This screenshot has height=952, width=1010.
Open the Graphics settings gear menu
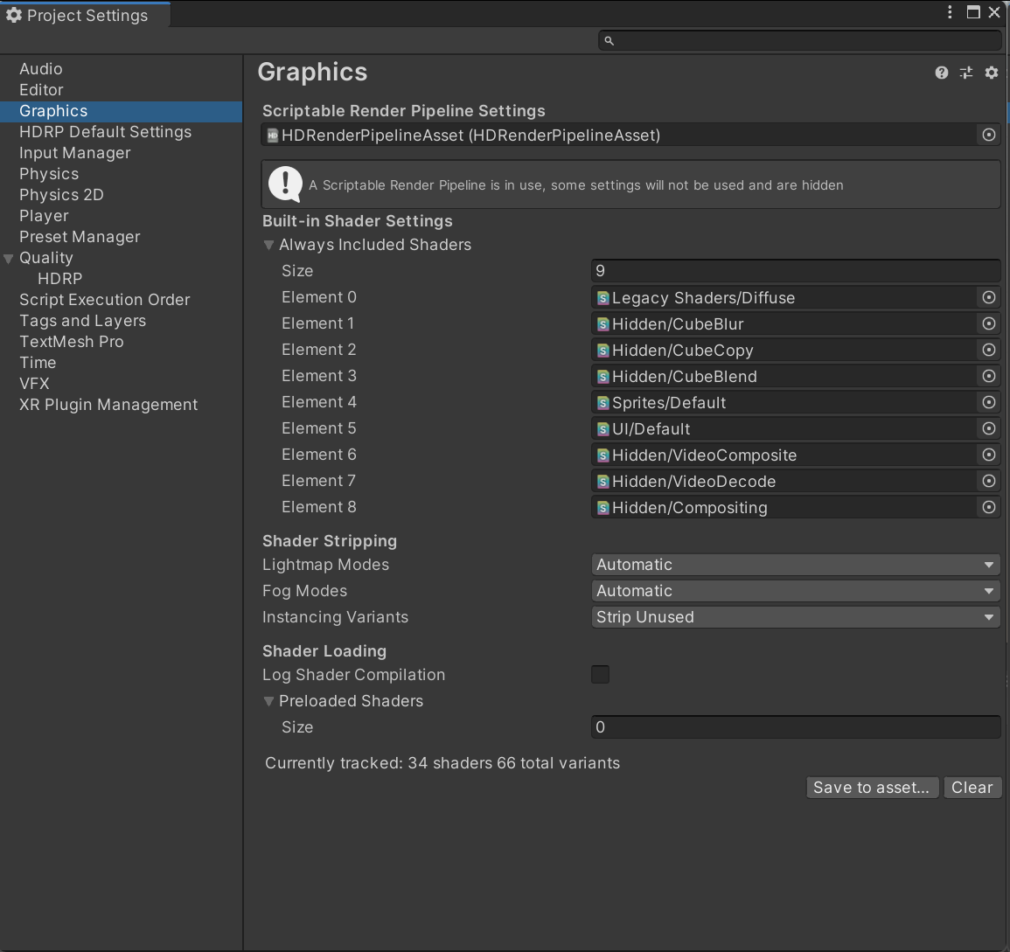tap(992, 73)
